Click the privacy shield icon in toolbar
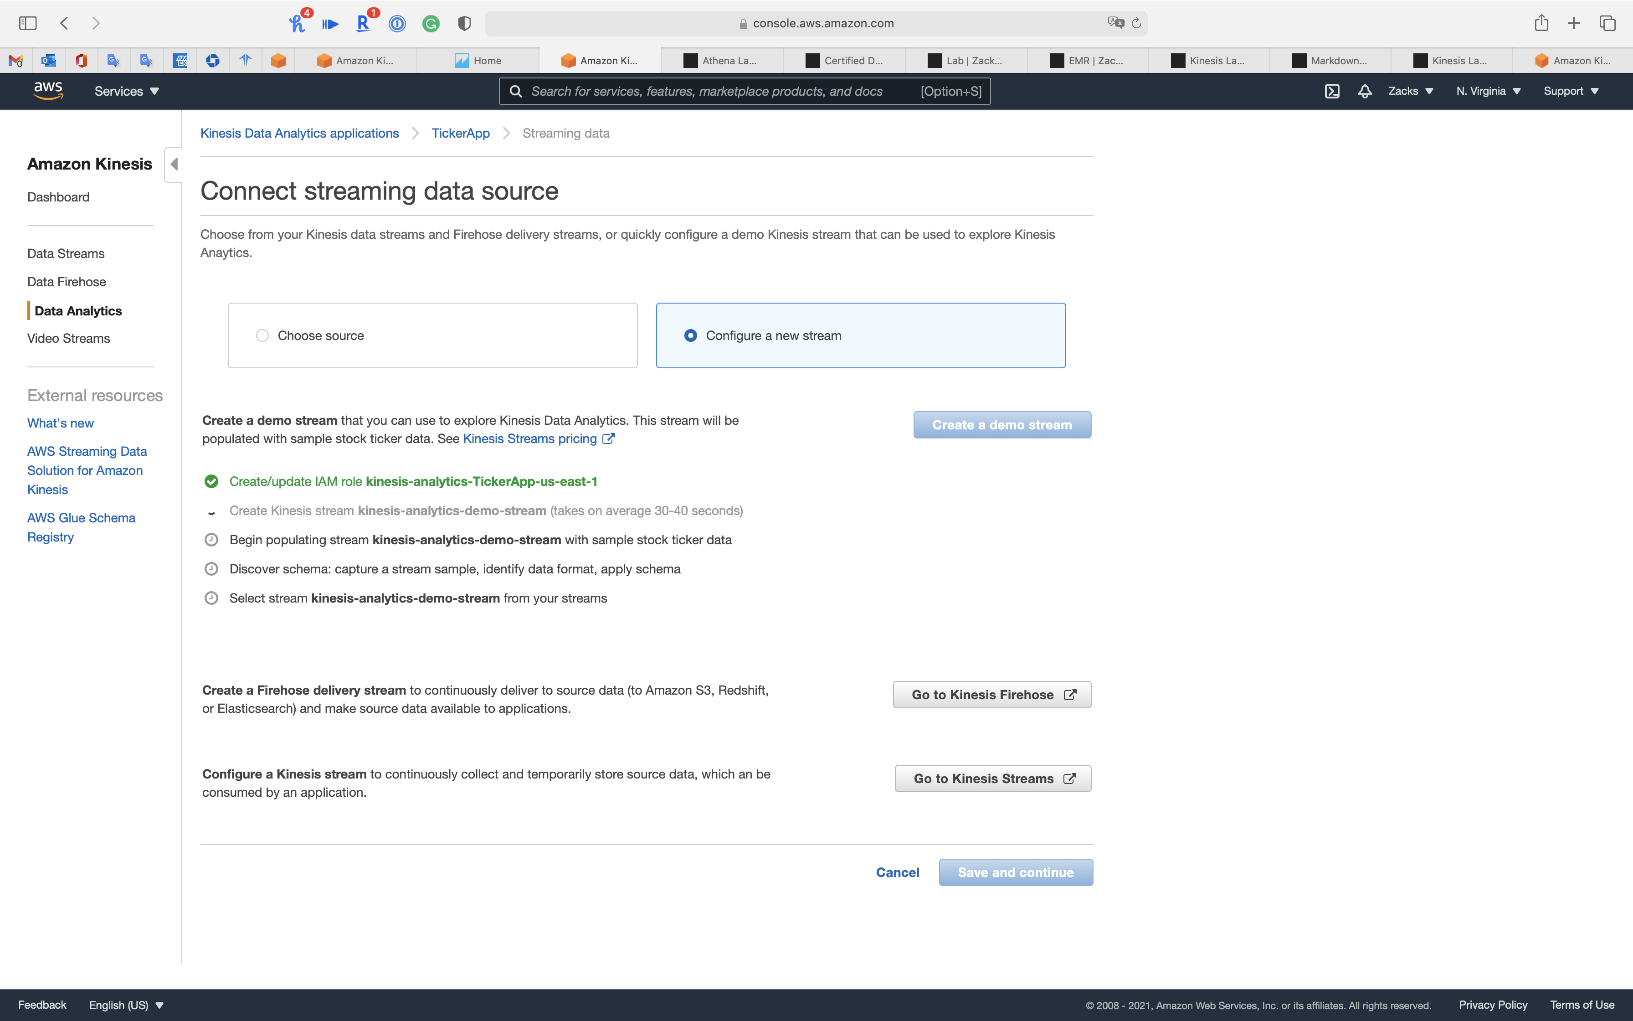 (464, 24)
